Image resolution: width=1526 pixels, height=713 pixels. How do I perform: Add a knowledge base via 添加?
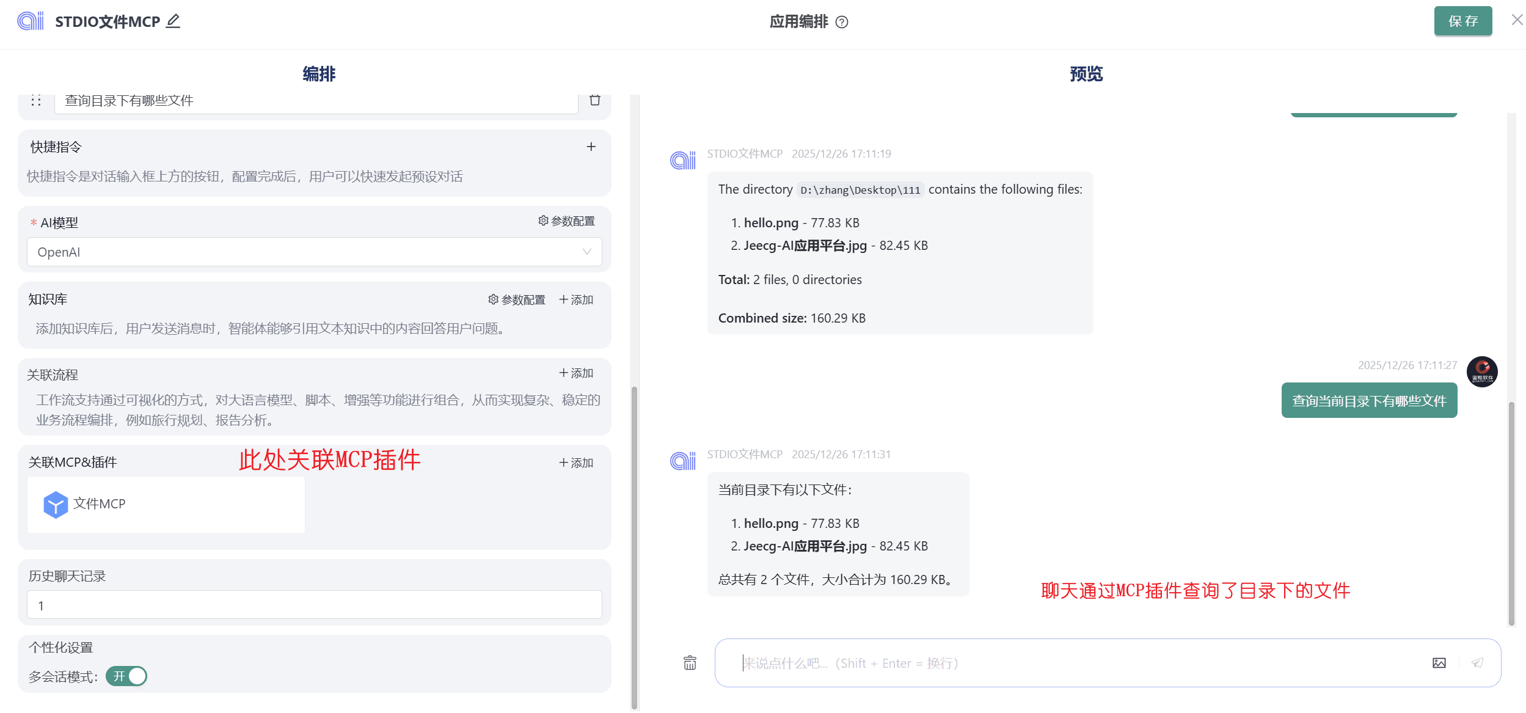tap(576, 299)
